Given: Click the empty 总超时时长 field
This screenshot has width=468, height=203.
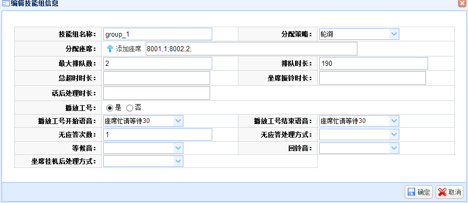Looking at the screenshot, I should pyautogui.click(x=157, y=78).
